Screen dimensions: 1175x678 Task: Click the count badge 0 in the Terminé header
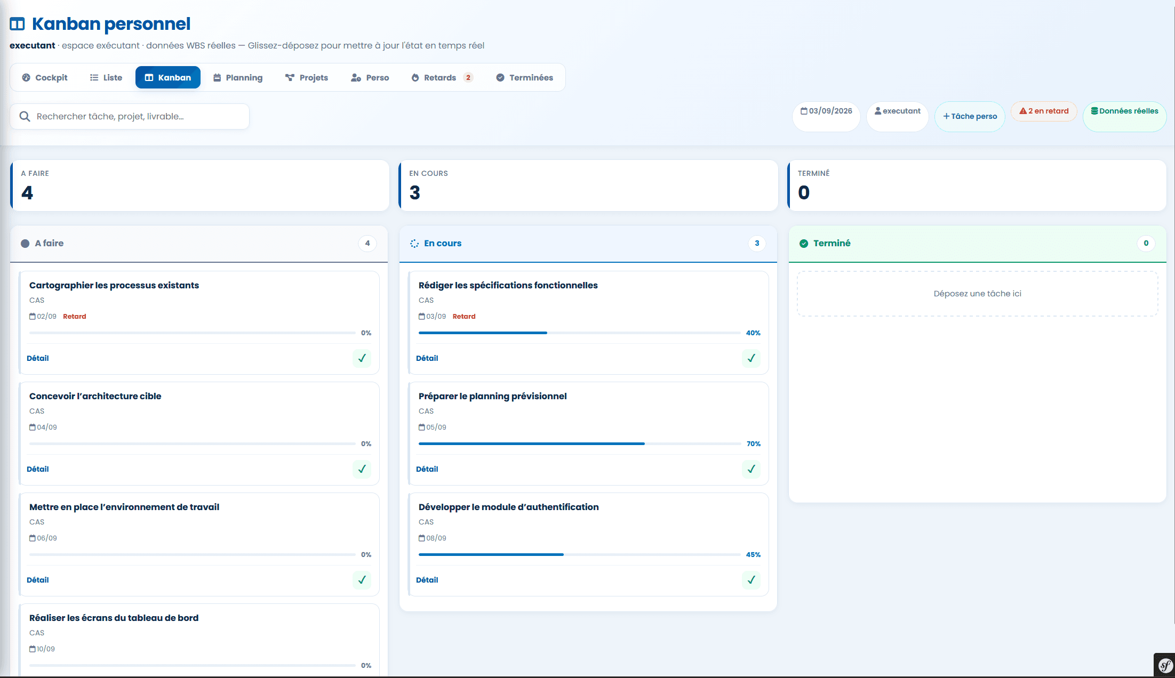(x=1146, y=243)
